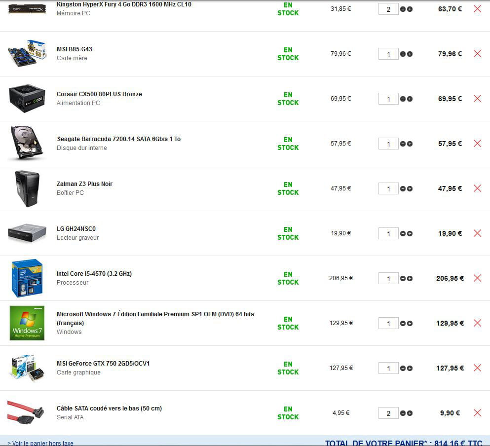Decrease quantity of MSI GeForce GTX 750
Image resolution: width=490 pixels, height=446 pixels.
coord(403,369)
